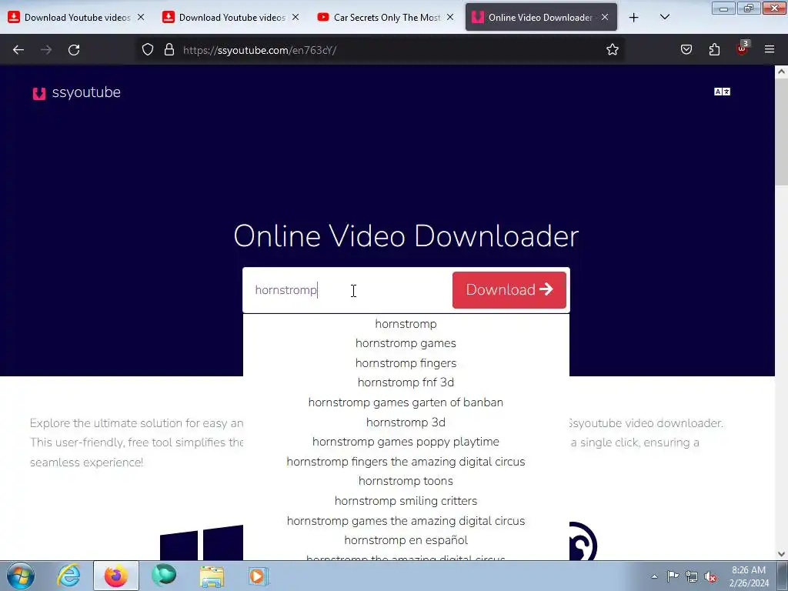Select the 'hornstromp fnf 3d' suggestion
Image resolution: width=788 pixels, height=591 pixels.
point(406,383)
